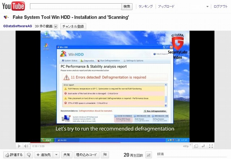Screen dimensions: 231x159
Task: Click the 共有 share button
Action: coord(66,155)
